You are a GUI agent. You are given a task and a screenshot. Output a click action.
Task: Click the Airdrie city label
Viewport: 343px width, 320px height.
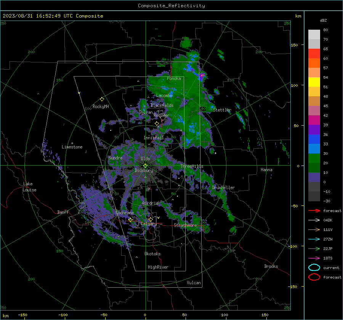click(x=150, y=203)
